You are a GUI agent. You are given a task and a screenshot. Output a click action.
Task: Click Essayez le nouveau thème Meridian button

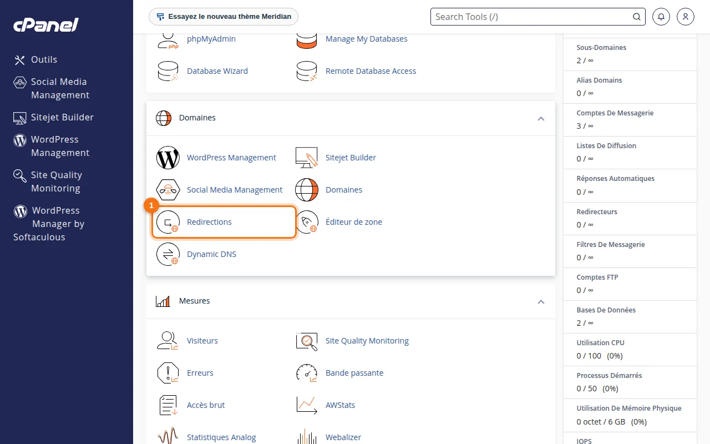pyautogui.click(x=224, y=17)
